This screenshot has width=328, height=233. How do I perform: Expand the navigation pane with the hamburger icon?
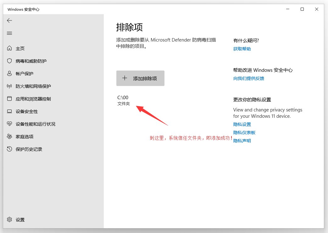9,33
